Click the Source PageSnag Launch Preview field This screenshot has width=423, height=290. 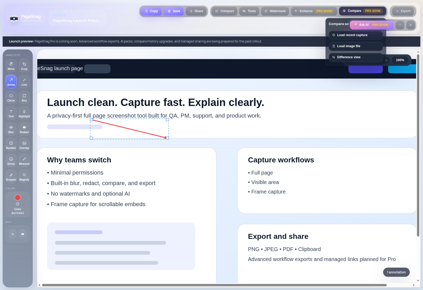tap(77, 18)
